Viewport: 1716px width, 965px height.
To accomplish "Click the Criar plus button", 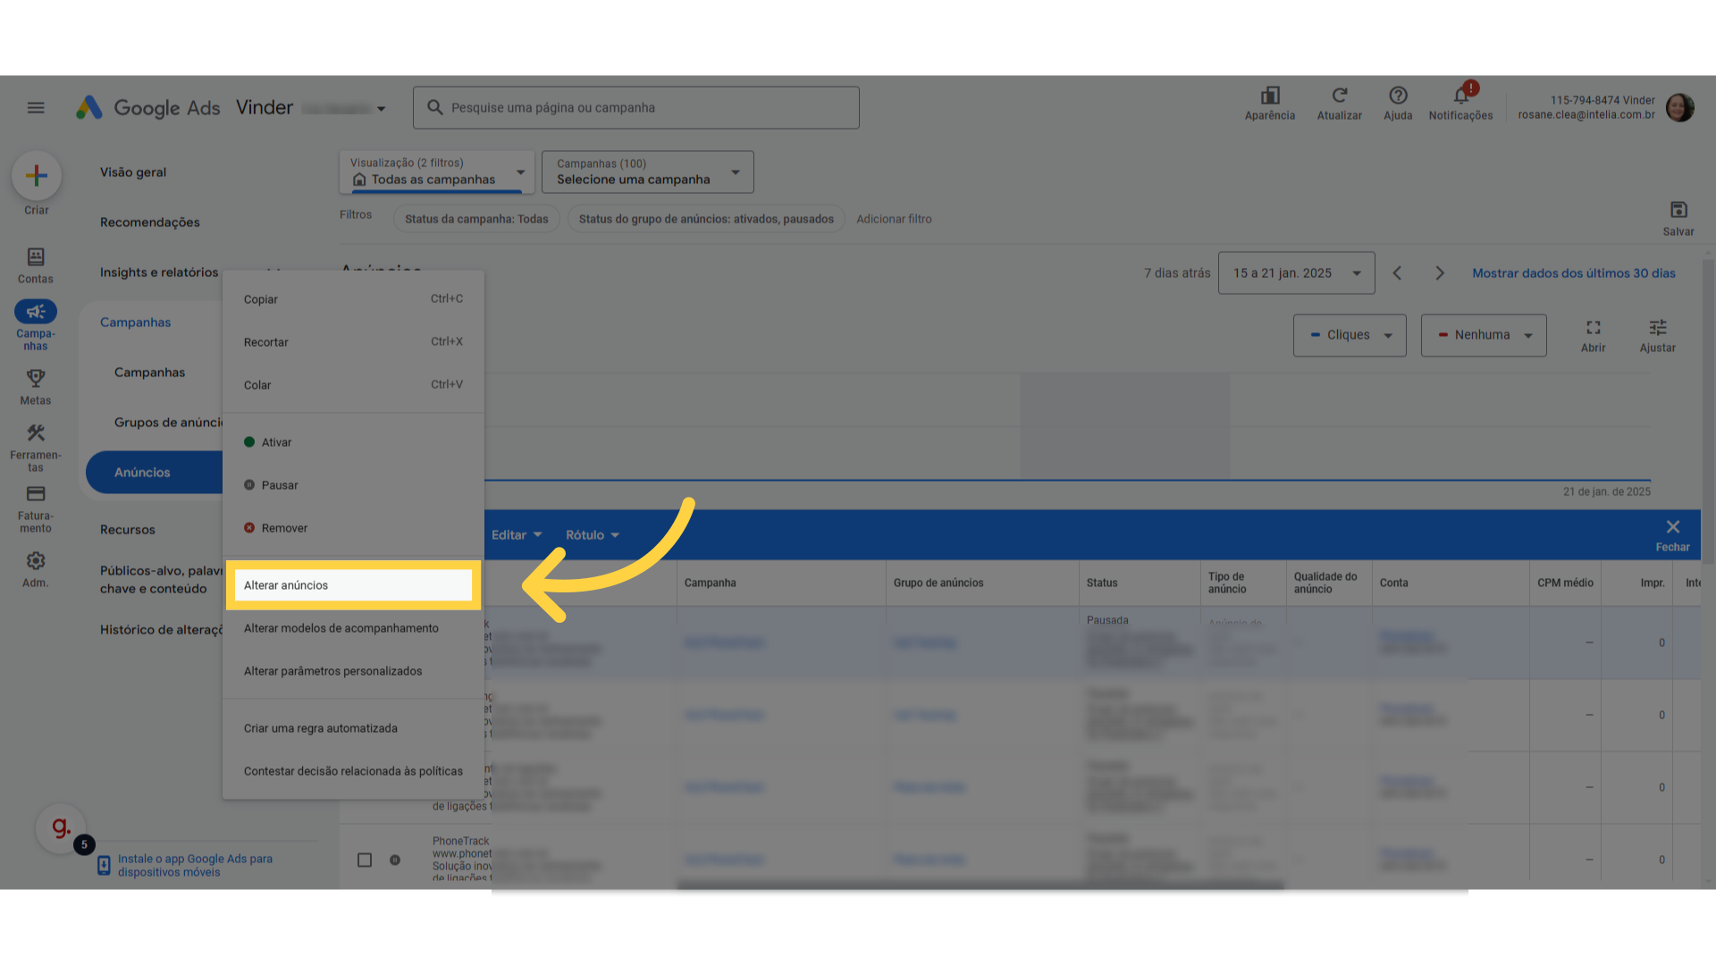I will pos(37,175).
